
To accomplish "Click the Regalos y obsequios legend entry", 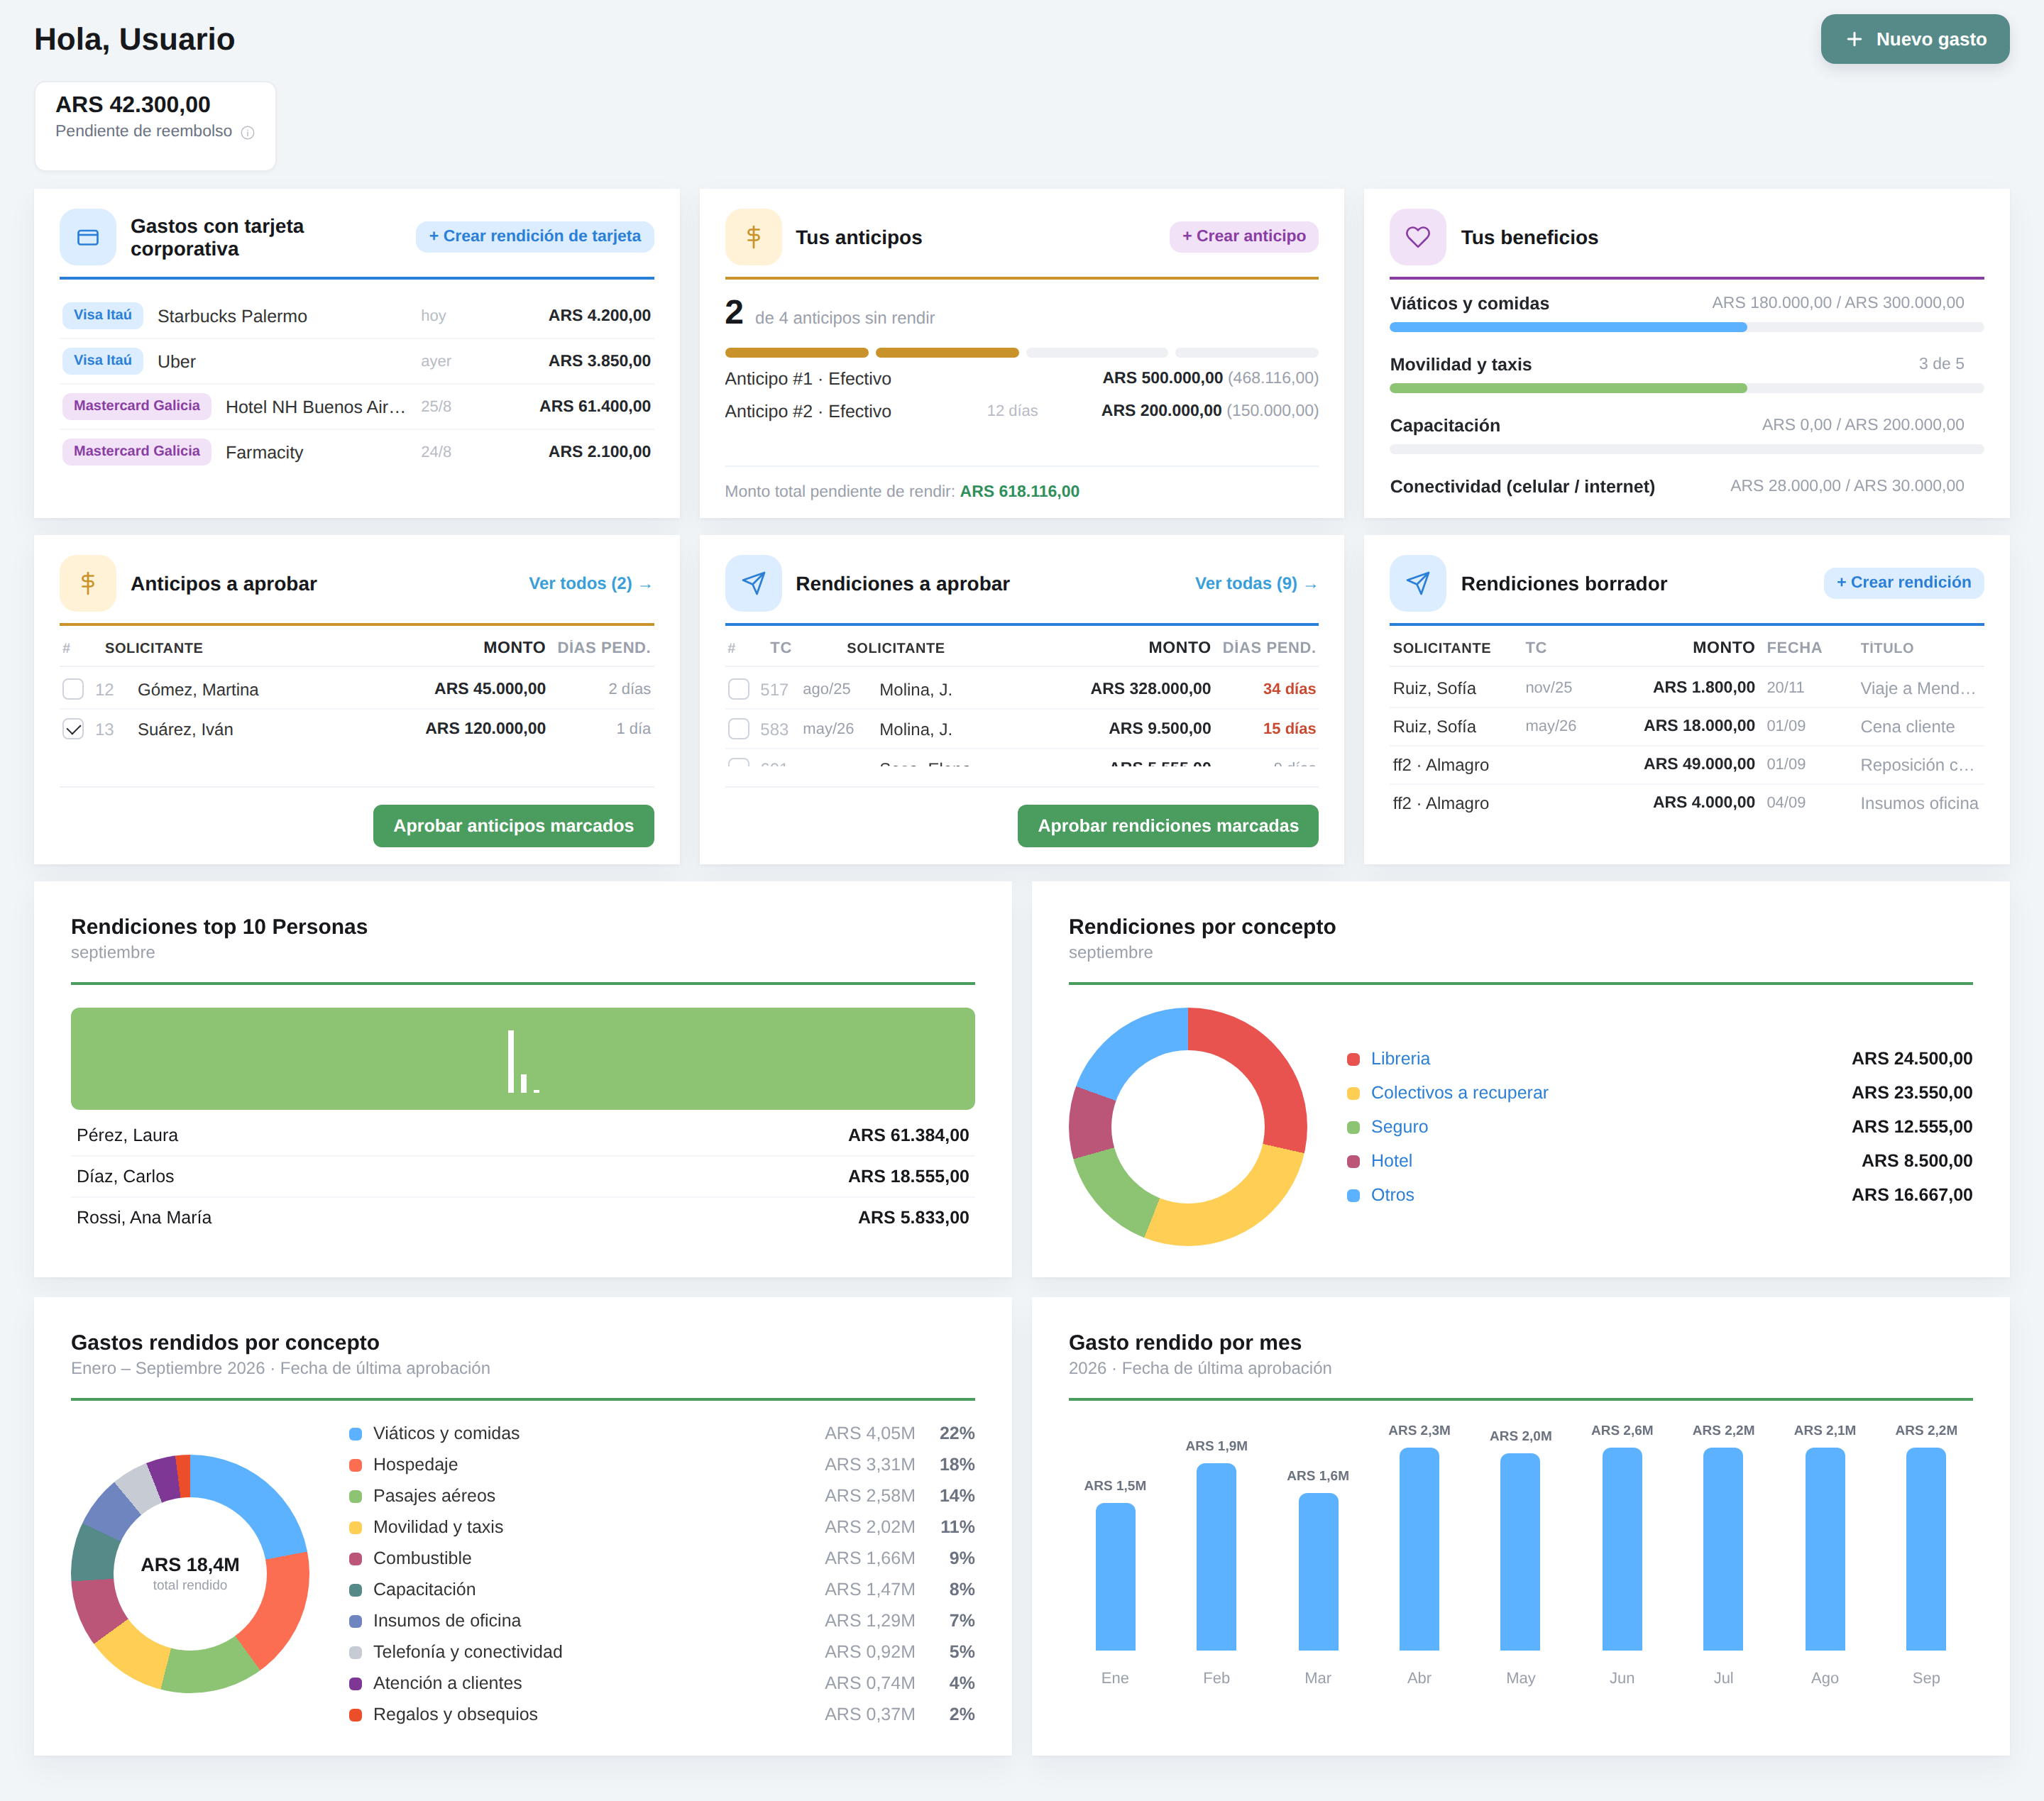I will (x=661, y=1714).
